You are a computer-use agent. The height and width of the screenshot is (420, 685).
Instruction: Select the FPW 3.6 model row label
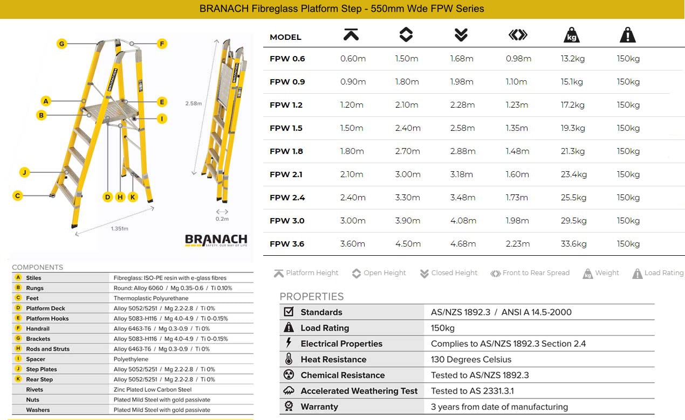(287, 244)
